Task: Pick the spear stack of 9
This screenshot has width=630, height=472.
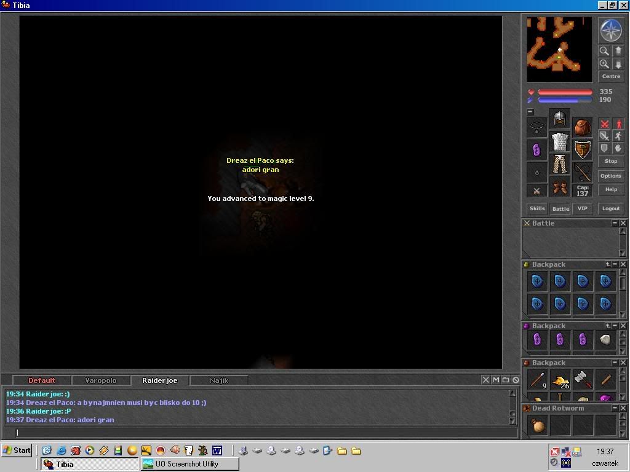Action: pyautogui.click(x=538, y=380)
